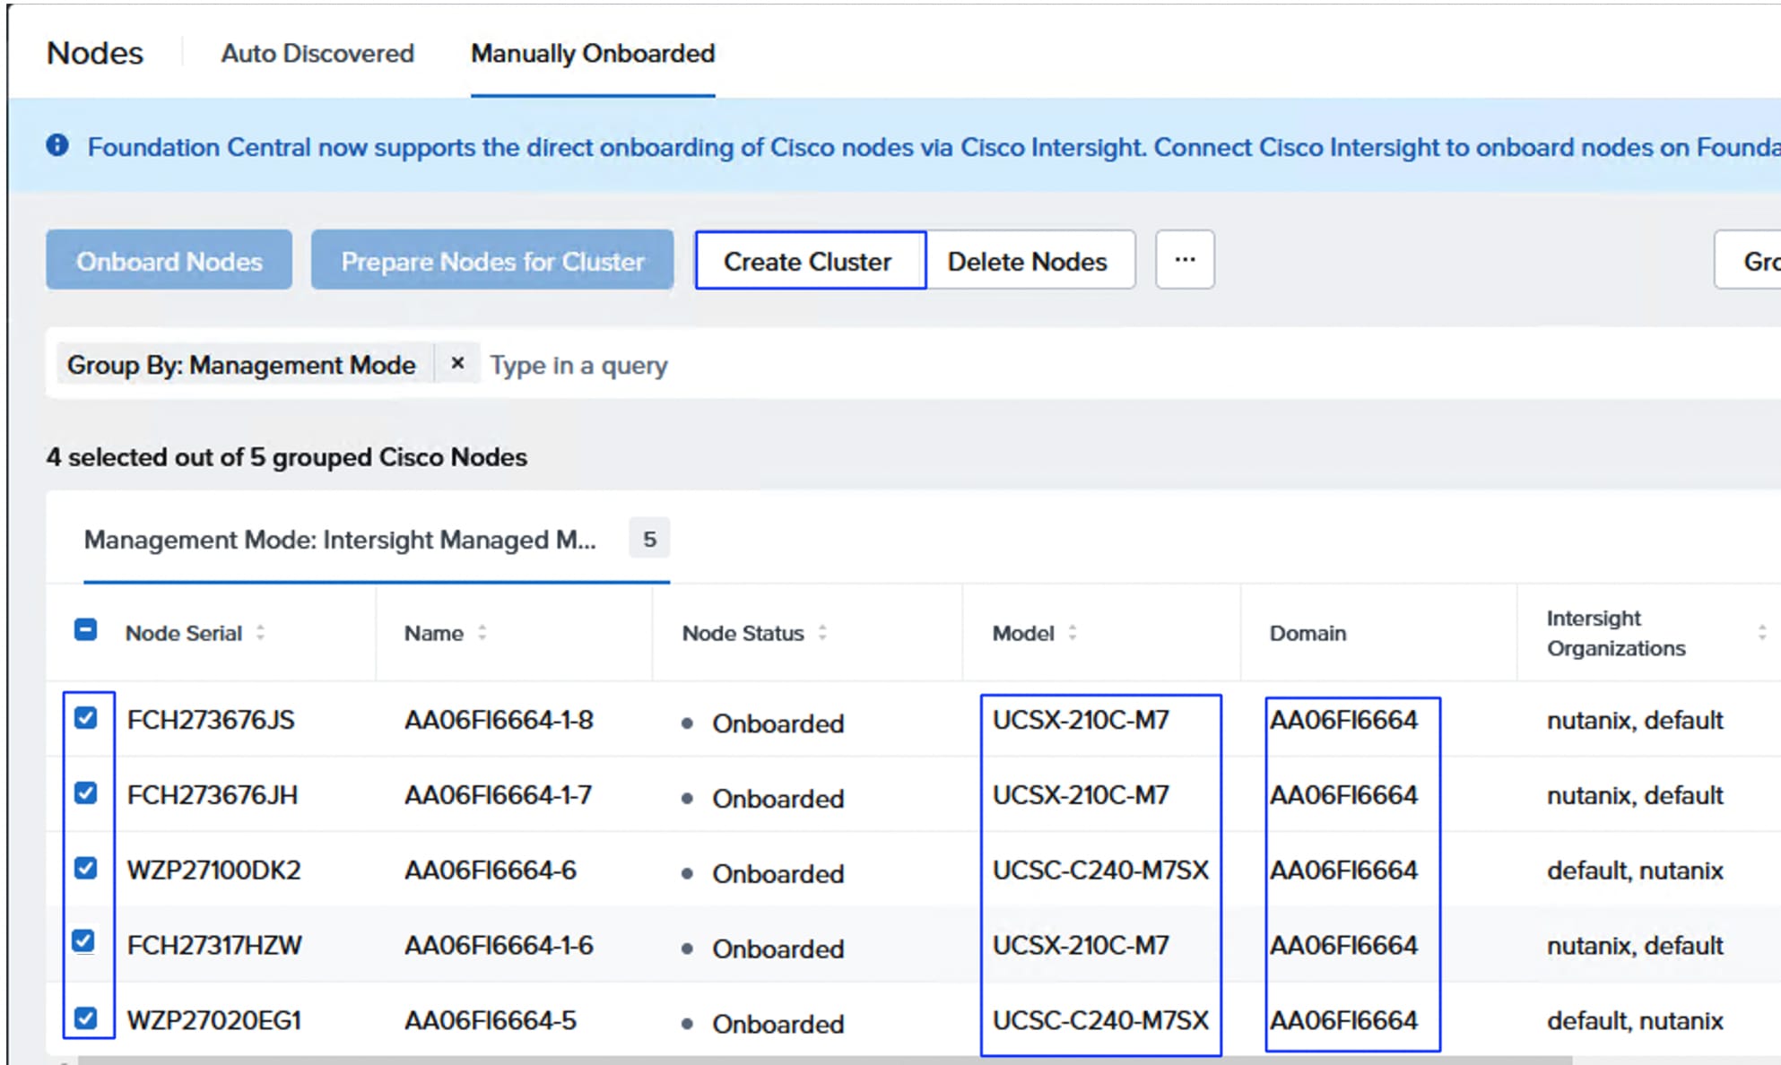The height and width of the screenshot is (1065, 1781).
Task: Toggle the select-all checkbox in the header
Action: coord(87,630)
